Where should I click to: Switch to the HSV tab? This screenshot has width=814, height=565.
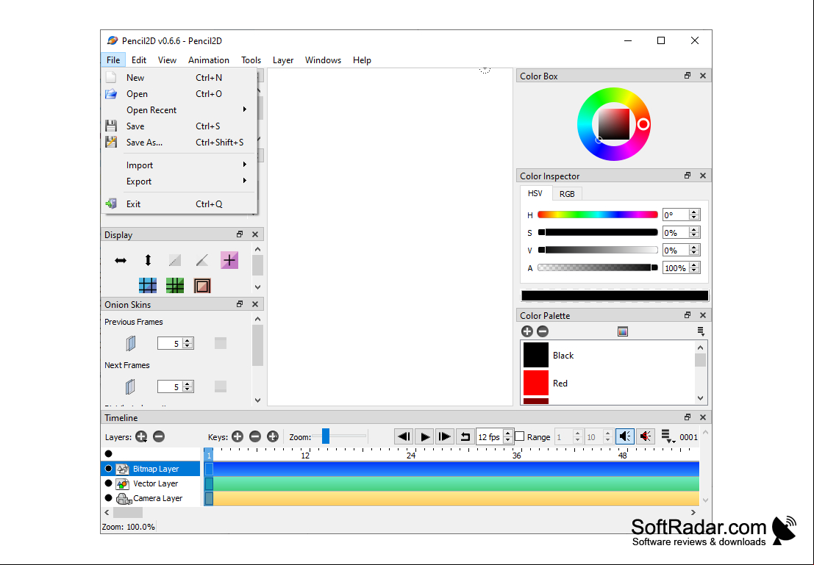point(535,193)
